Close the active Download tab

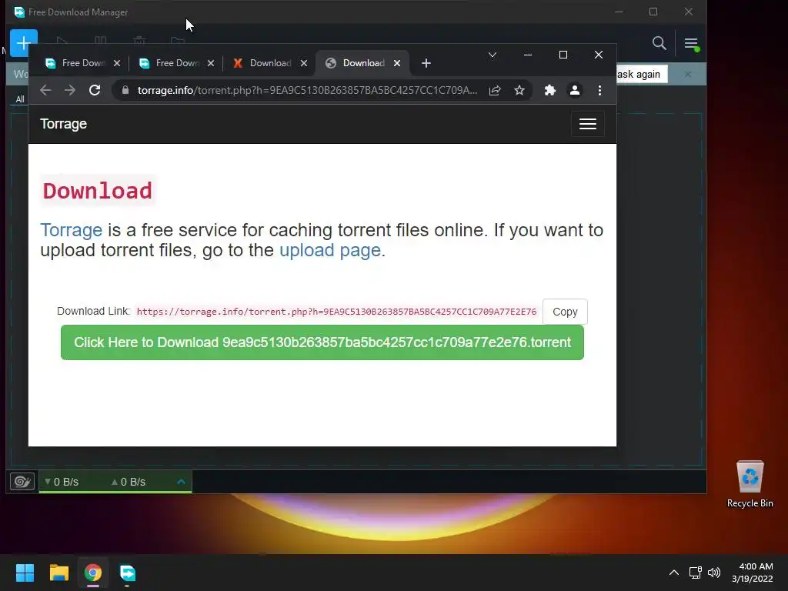397,63
